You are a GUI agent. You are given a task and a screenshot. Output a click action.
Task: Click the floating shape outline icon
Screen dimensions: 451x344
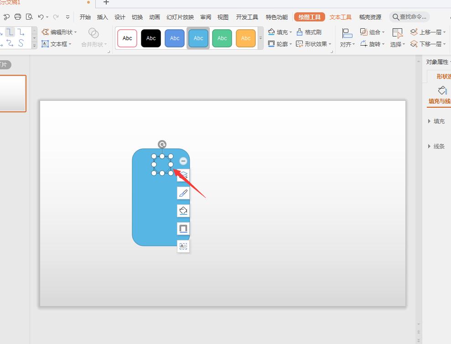[183, 229]
